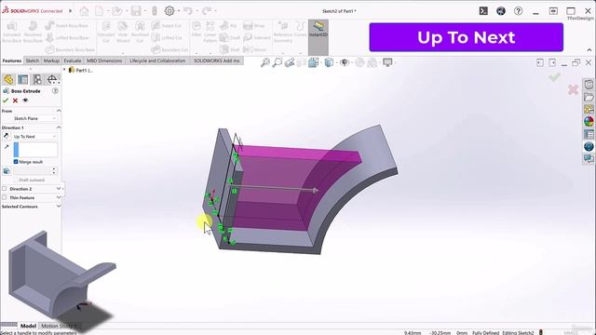This screenshot has width=596, height=335.
Task: Expand the Selected Contours section
Action: point(59,207)
